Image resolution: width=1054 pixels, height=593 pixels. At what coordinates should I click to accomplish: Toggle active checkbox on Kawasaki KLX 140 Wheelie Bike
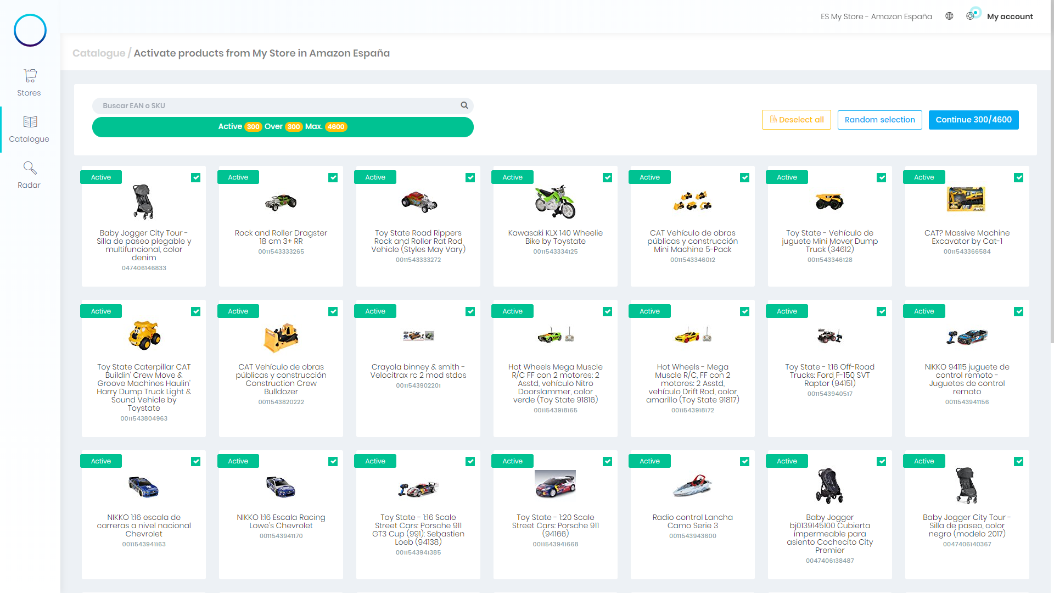(607, 177)
